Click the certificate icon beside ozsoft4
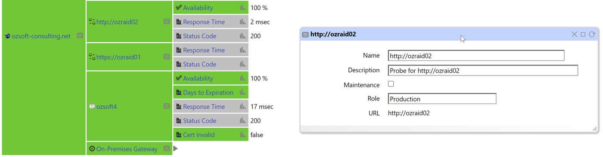The image size is (603, 157). point(92,106)
